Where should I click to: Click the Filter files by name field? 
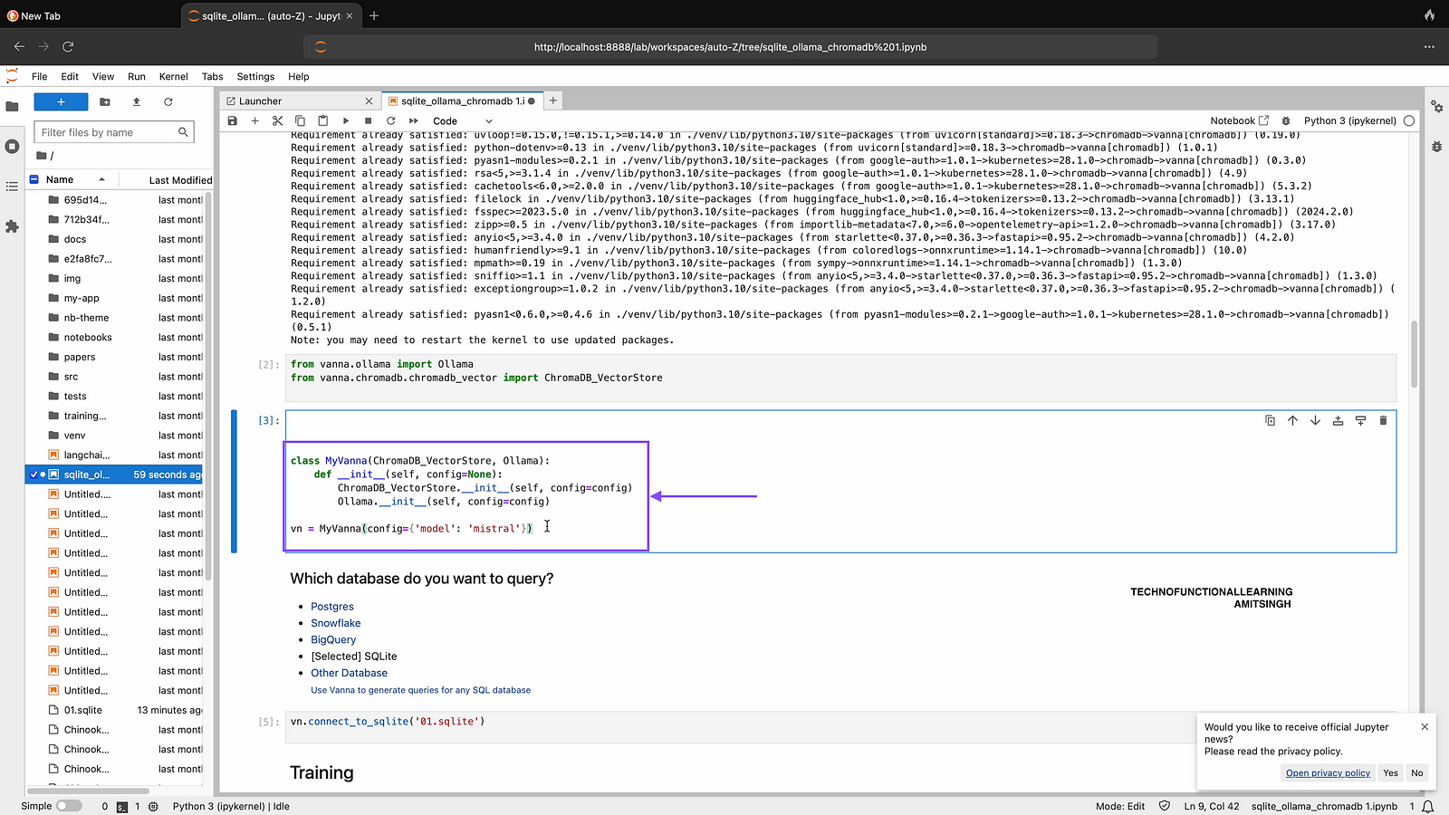(x=107, y=132)
